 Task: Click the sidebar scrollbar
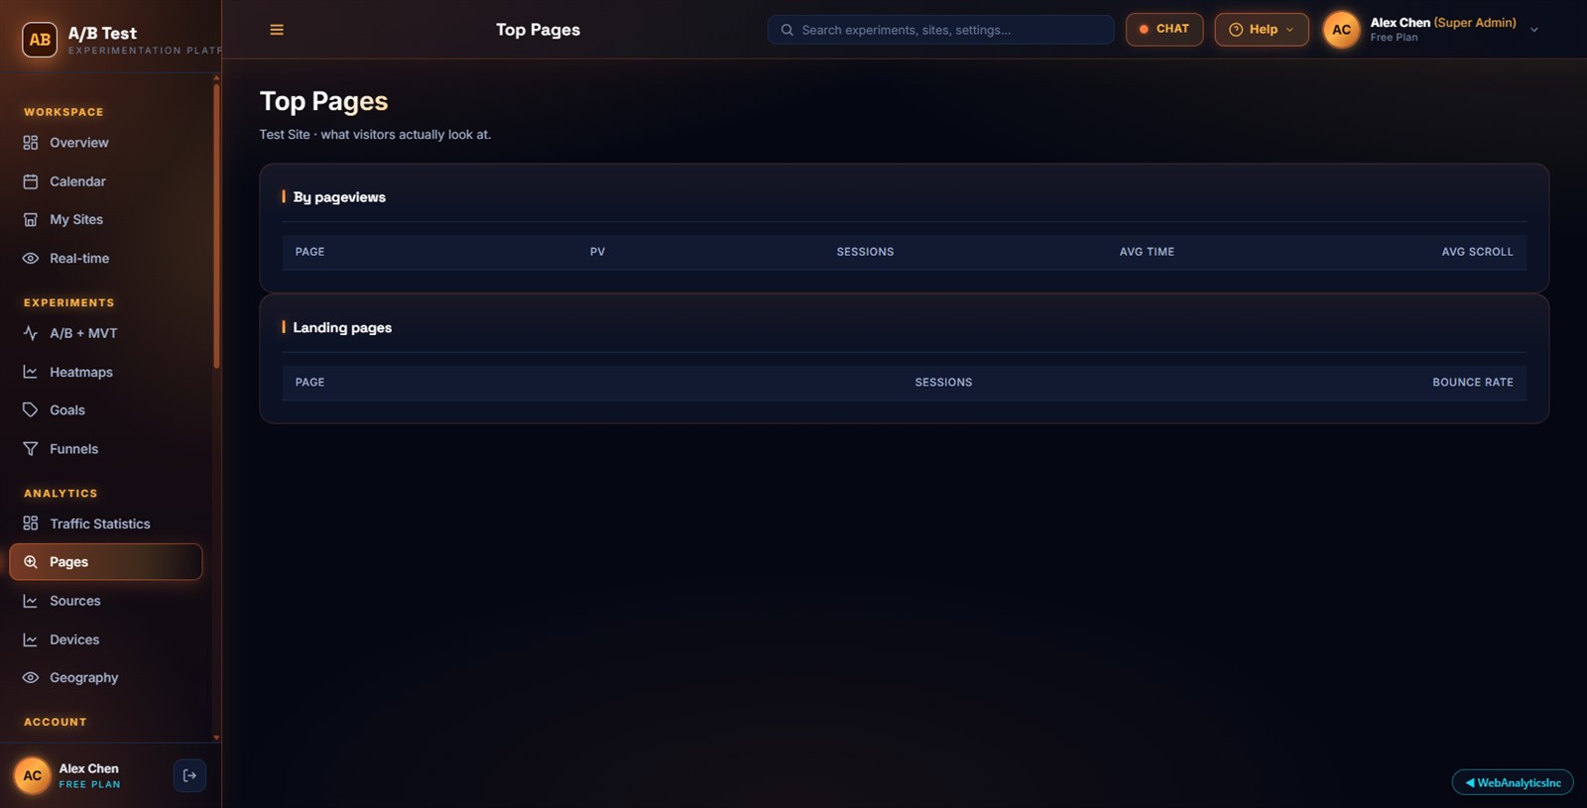click(216, 228)
